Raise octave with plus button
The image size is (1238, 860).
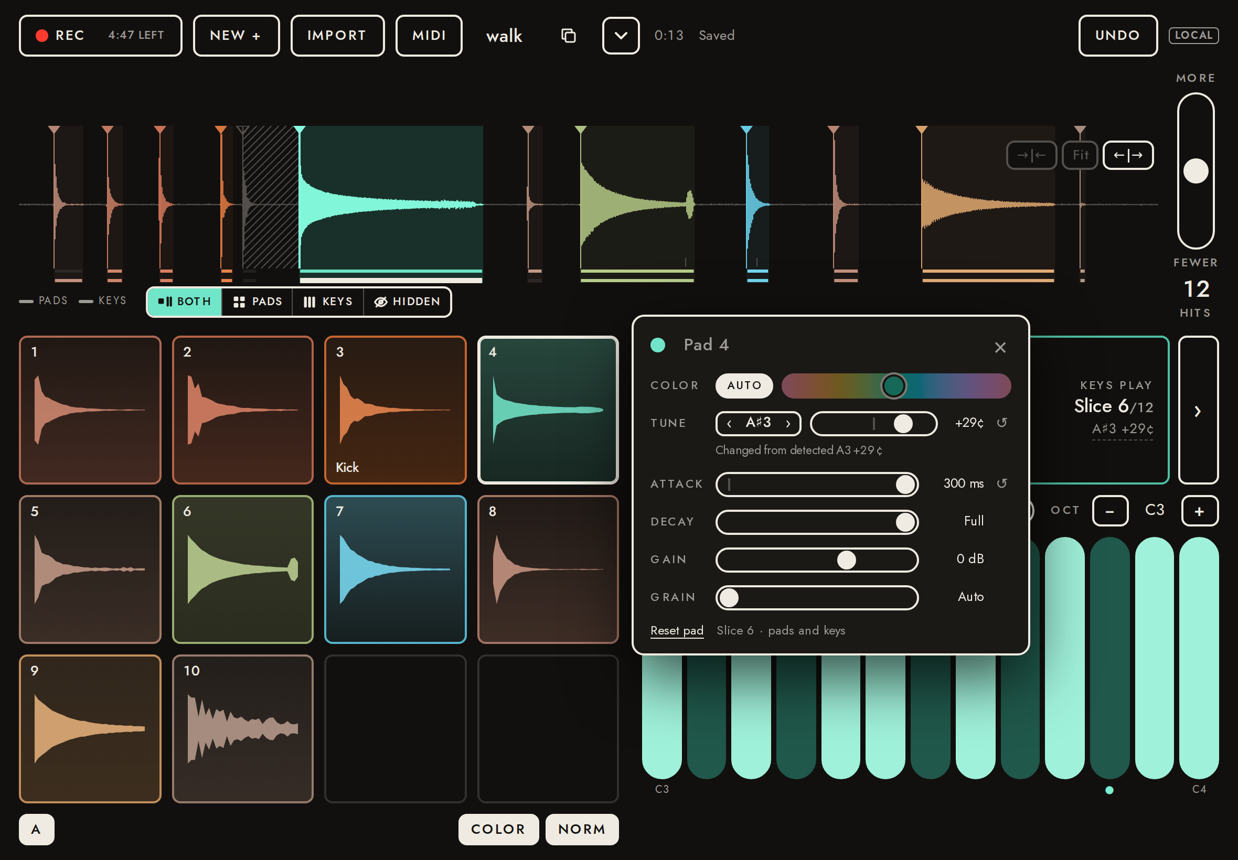coord(1199,511)
